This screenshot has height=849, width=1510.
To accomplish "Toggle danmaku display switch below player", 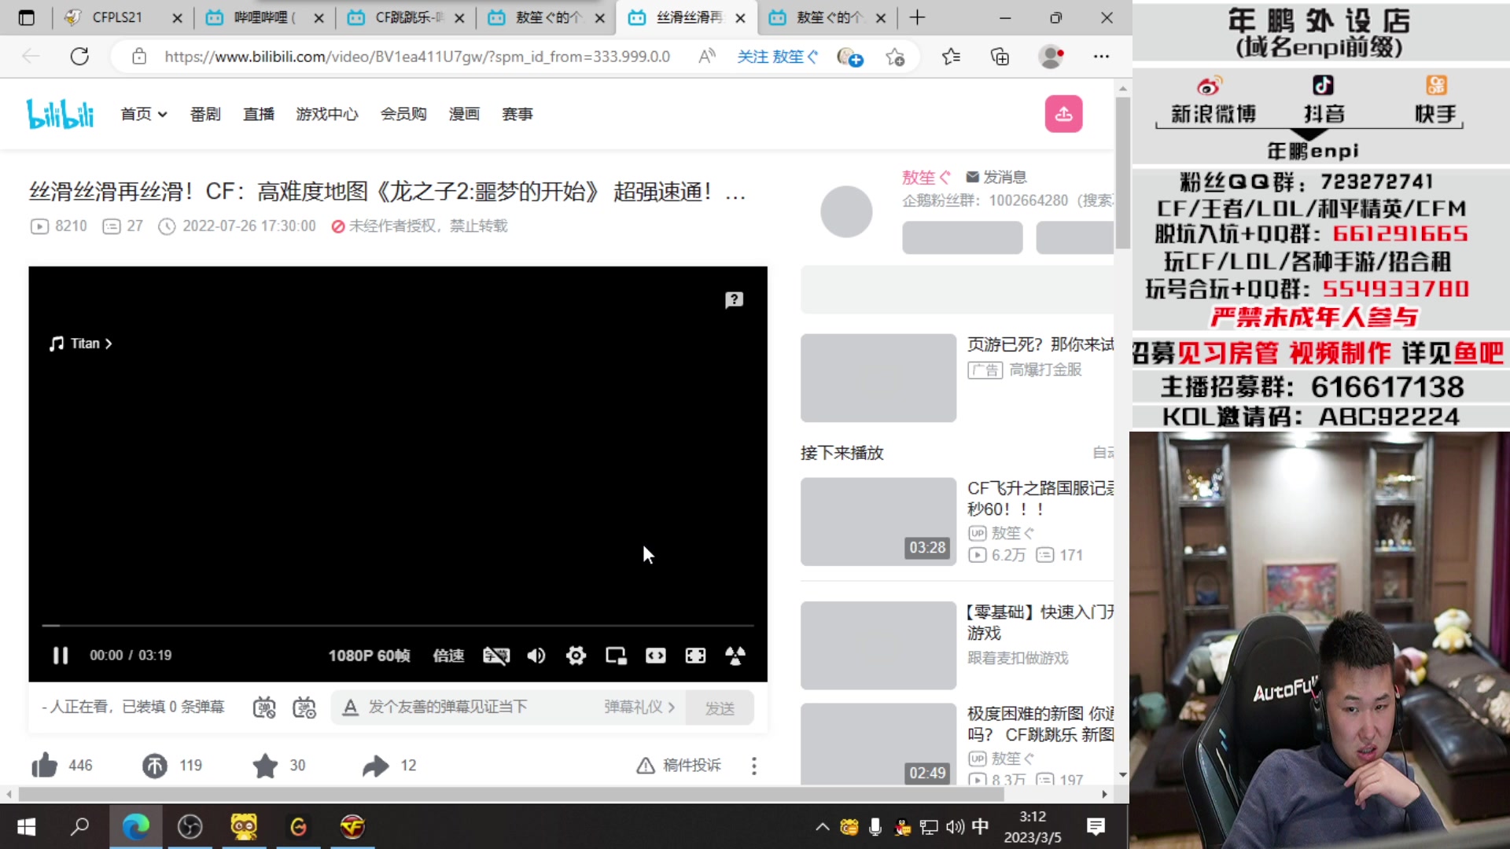I will tap(264, 707).
